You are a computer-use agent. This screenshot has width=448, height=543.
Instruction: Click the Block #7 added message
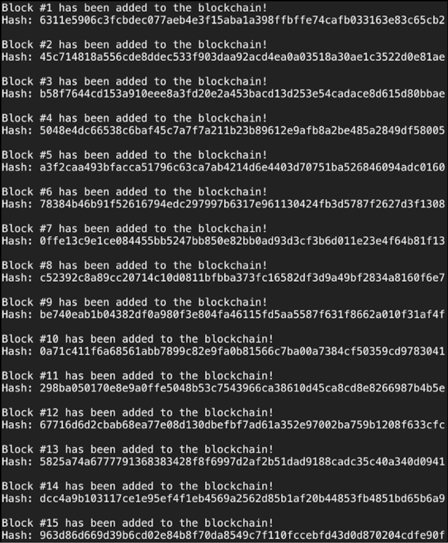point(134,229)
